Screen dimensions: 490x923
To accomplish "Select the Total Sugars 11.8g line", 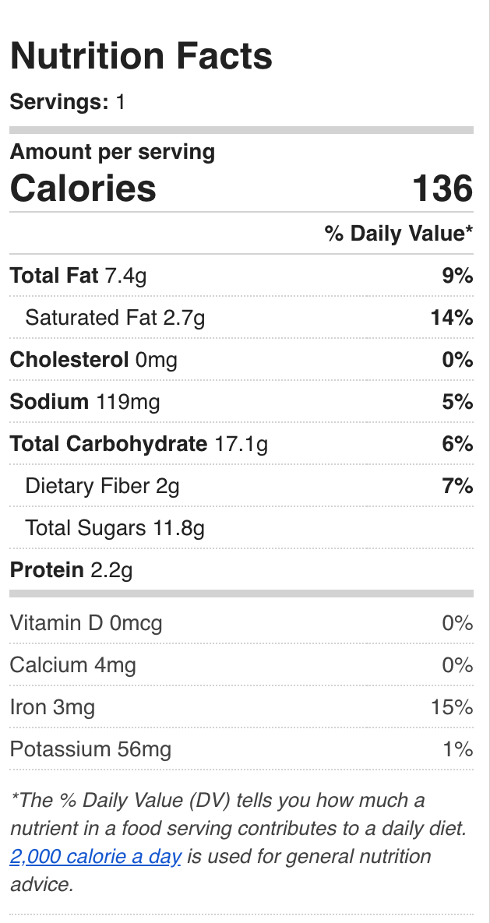I will pos(115,528).
